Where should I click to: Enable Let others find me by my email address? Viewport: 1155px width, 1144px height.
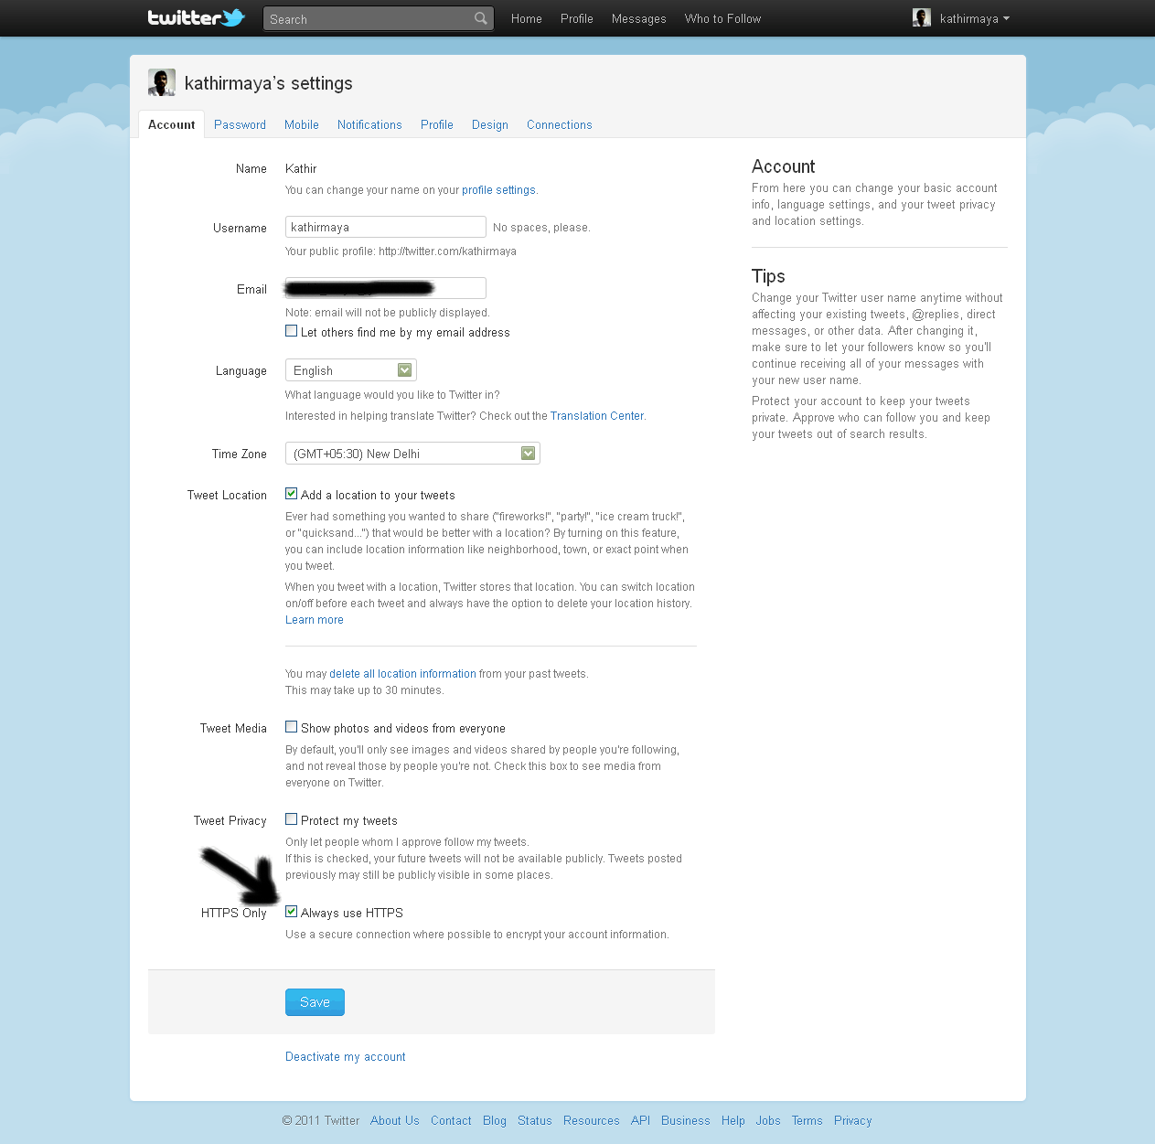tap(291, 330)
